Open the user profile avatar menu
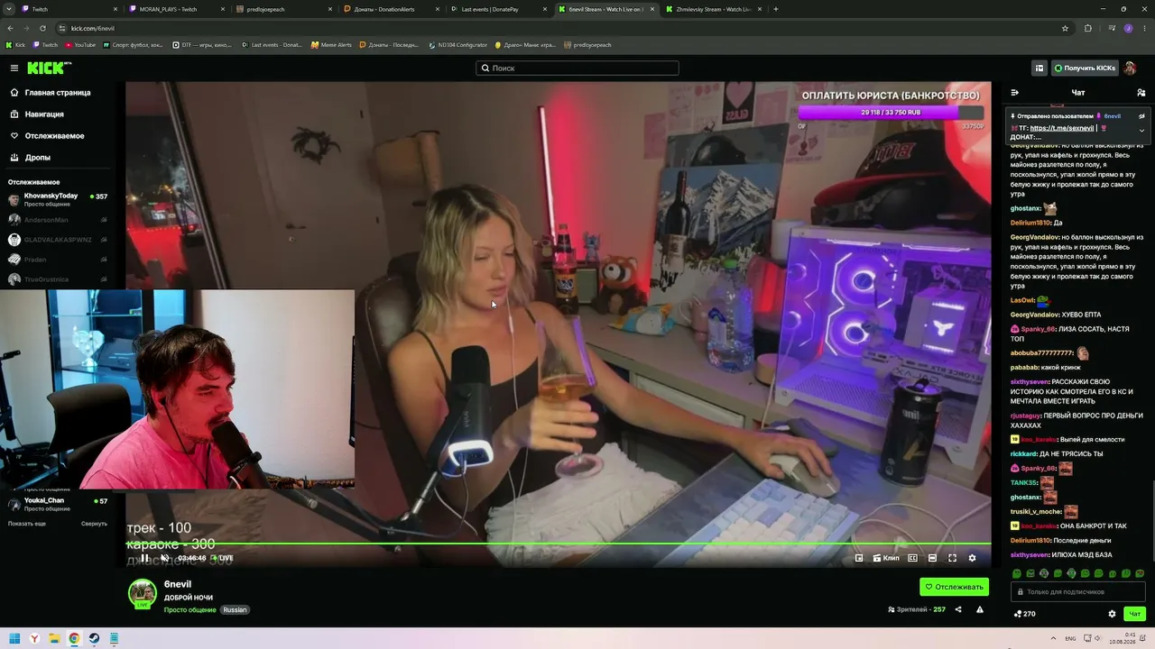This screenshot has width=1155, height=649. [x=1130, y=68]
